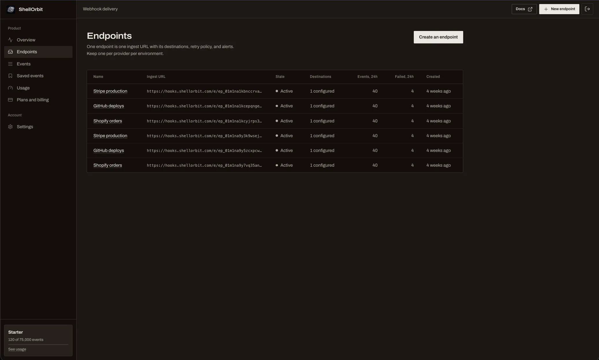Screen dimensions: 599x360
Task: Open the Overview page
Action: (x=38, y=40)
